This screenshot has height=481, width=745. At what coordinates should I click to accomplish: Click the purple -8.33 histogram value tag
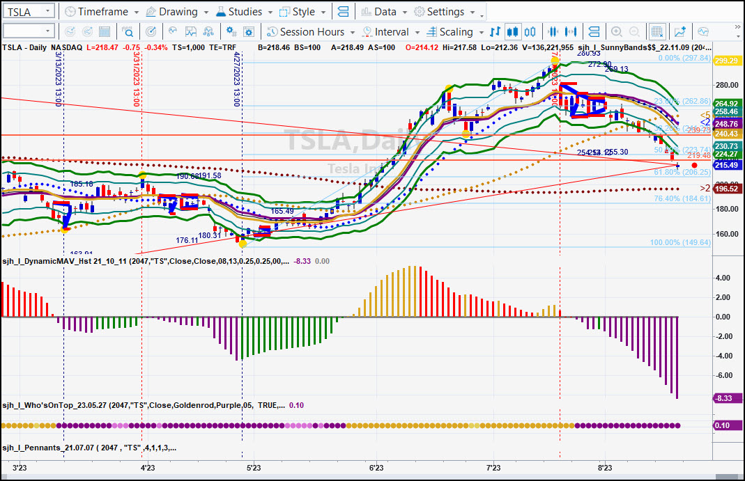727,398
